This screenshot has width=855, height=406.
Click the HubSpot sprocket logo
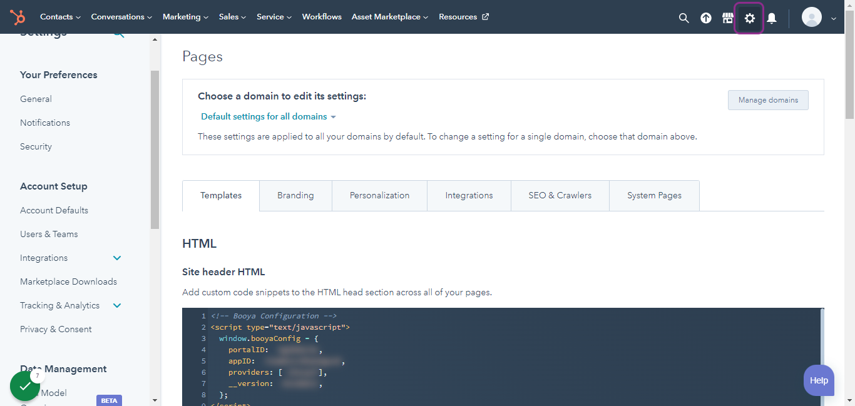(x=18, y=17)
